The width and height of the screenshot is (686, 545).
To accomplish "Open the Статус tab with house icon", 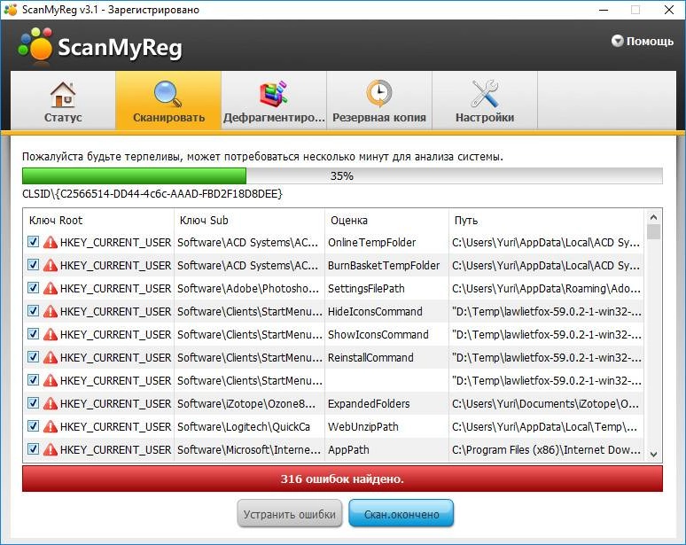I will click(x=63, y=101).
